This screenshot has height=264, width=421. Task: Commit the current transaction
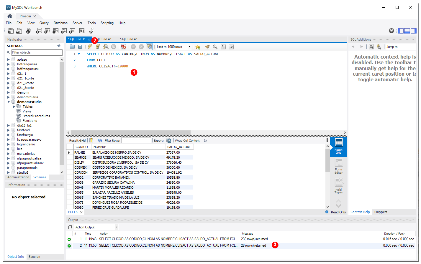(x=133, y=47)
